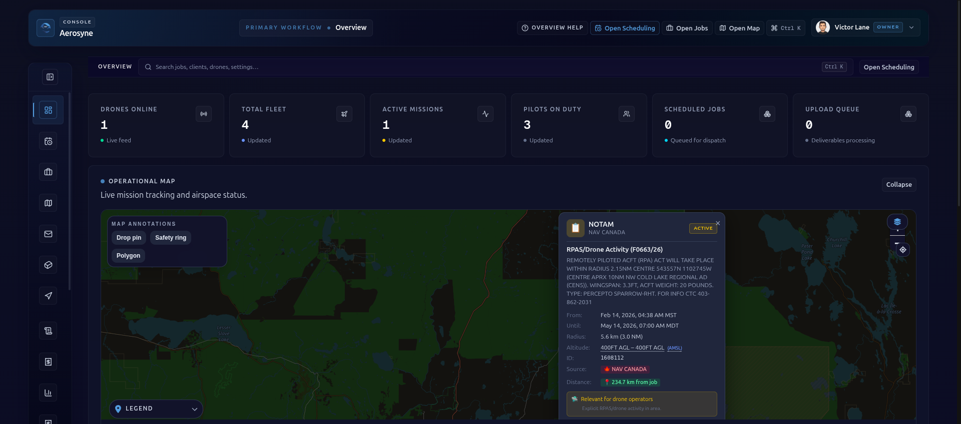Open the invoice receipt sidebar icon
Viewport: 961px width, 424px height.
(x=48, y=362)
